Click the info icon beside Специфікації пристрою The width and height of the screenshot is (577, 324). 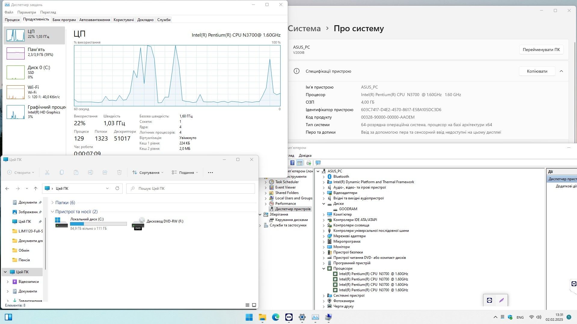[296, 71]
